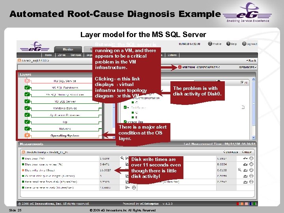Click the Back link
284x213 pixels.
(251, 60)
